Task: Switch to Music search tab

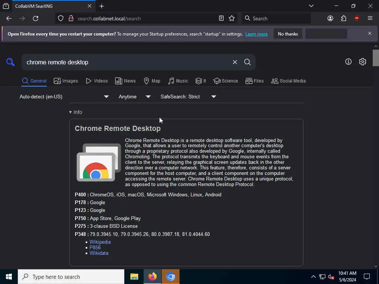Action: 178,81
